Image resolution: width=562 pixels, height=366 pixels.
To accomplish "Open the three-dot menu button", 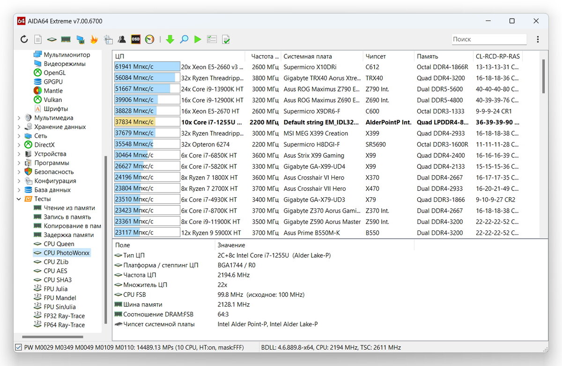I will point(538,40).
